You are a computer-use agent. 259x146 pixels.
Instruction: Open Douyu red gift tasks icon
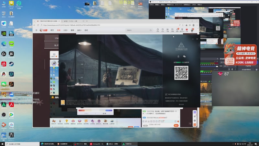tap(187, 30)
